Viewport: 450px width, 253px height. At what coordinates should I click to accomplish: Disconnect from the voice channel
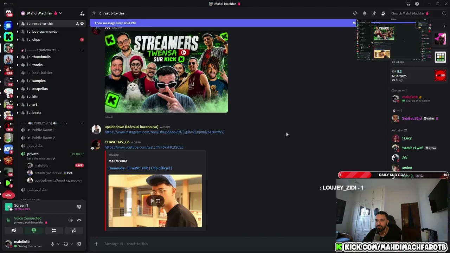click(79, 220)
